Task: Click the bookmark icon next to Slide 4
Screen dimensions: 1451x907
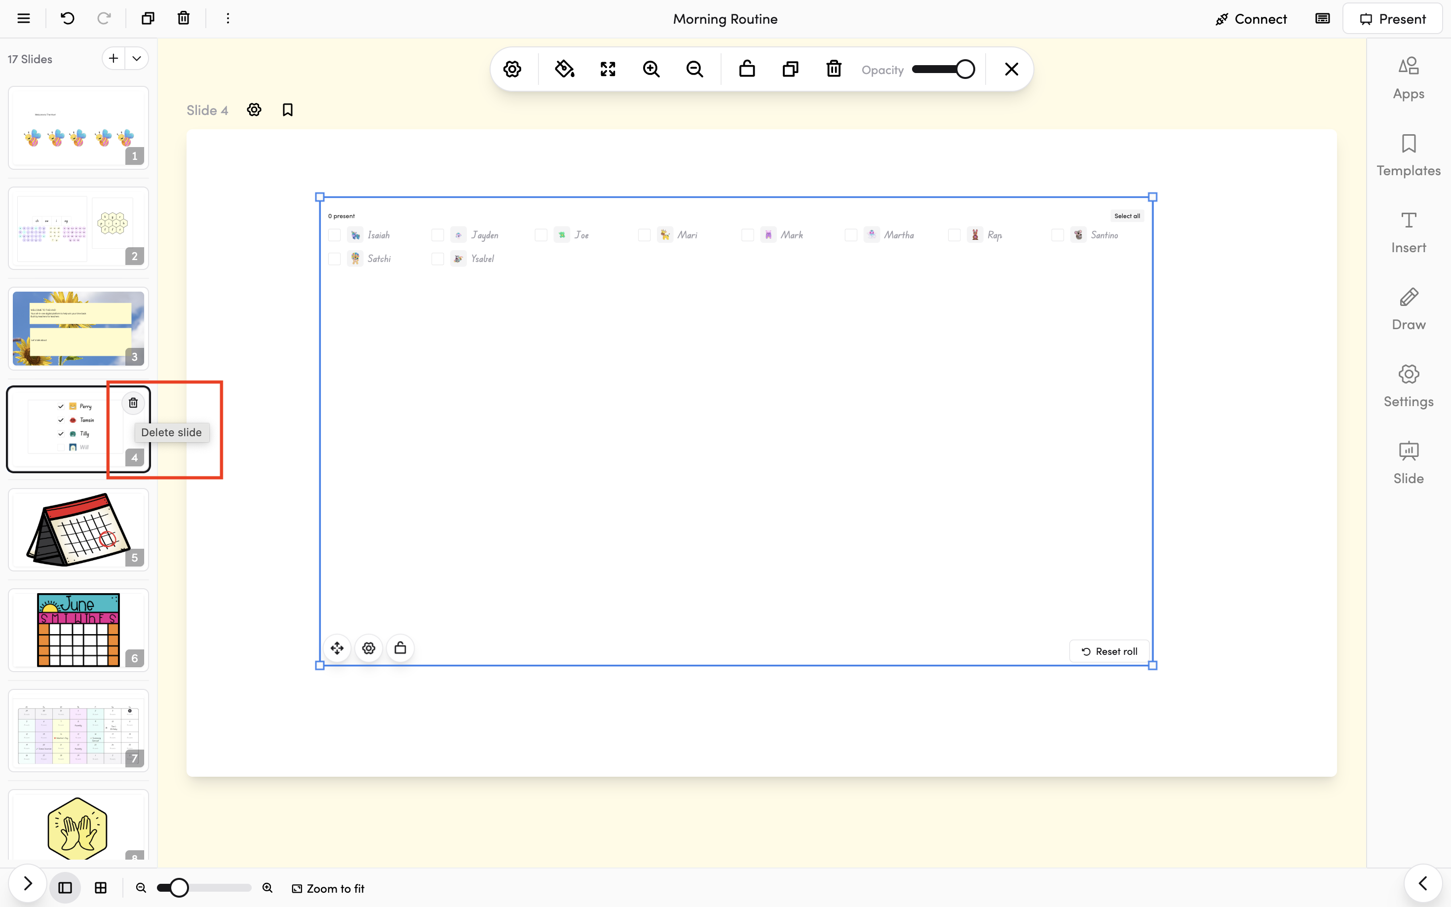Action: point(287,110)
